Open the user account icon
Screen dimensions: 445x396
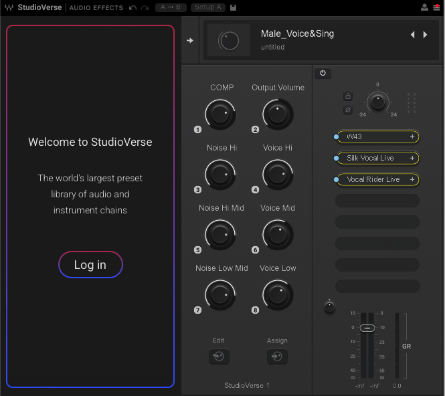click(x=424, y=7)
